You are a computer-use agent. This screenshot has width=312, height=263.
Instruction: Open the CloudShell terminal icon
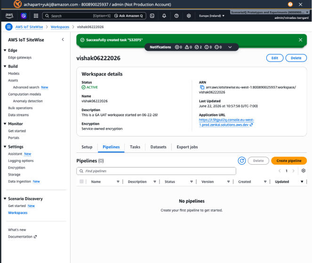[152, 16]
